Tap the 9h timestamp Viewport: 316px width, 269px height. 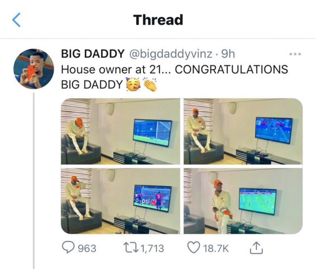click(x=228, y=54)
